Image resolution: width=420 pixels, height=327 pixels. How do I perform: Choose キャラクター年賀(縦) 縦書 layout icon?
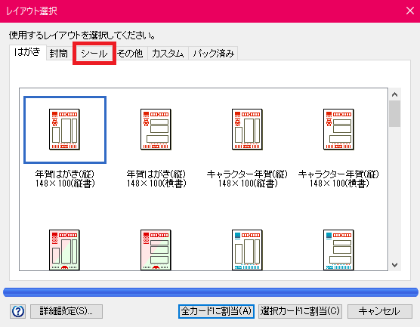point(247,130)
